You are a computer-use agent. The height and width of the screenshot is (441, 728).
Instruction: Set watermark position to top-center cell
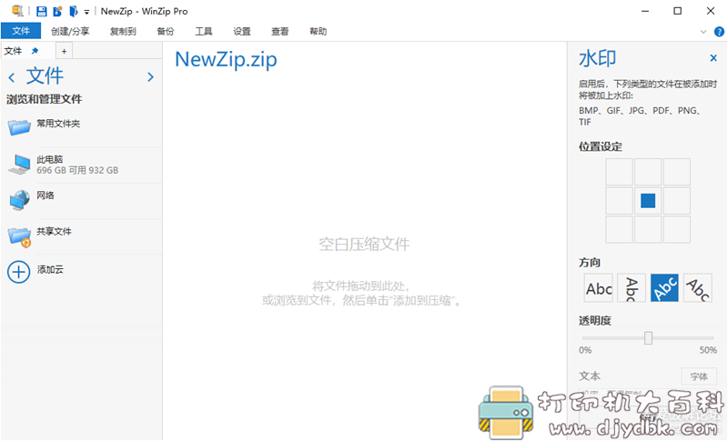[648, 172]
